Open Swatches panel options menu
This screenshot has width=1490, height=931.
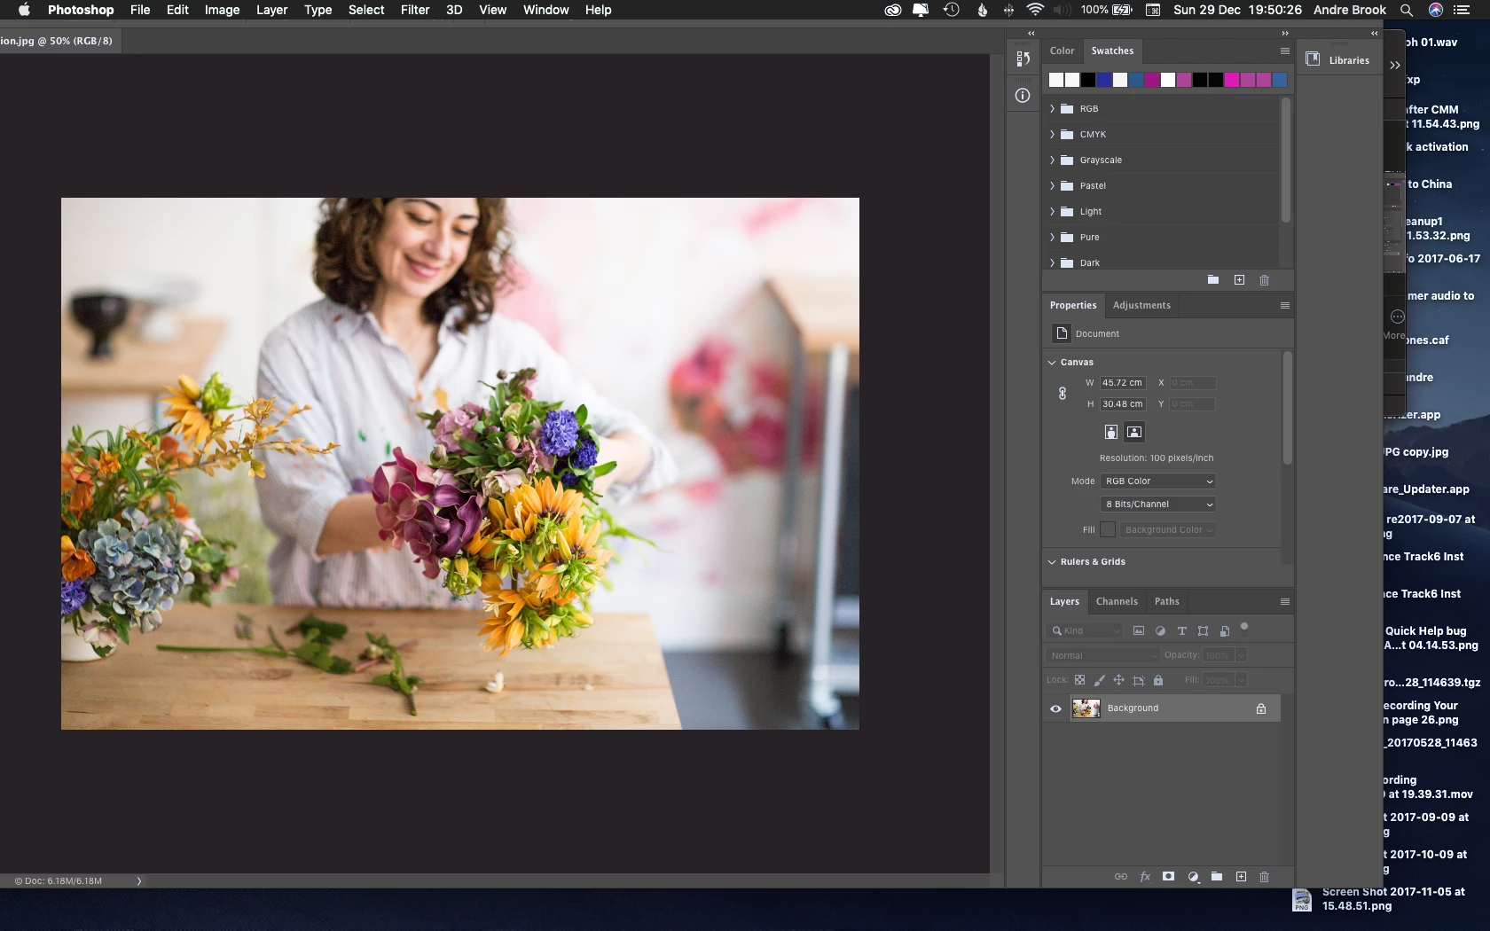coord(1284,51)
